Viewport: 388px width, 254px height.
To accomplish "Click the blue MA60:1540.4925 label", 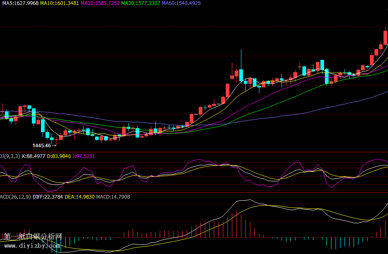I will tap(181, 3).
